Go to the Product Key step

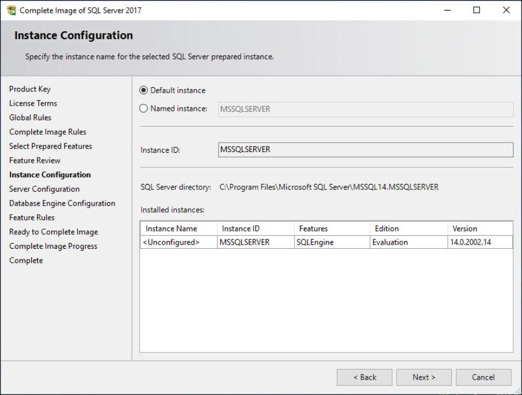point(30,89)
